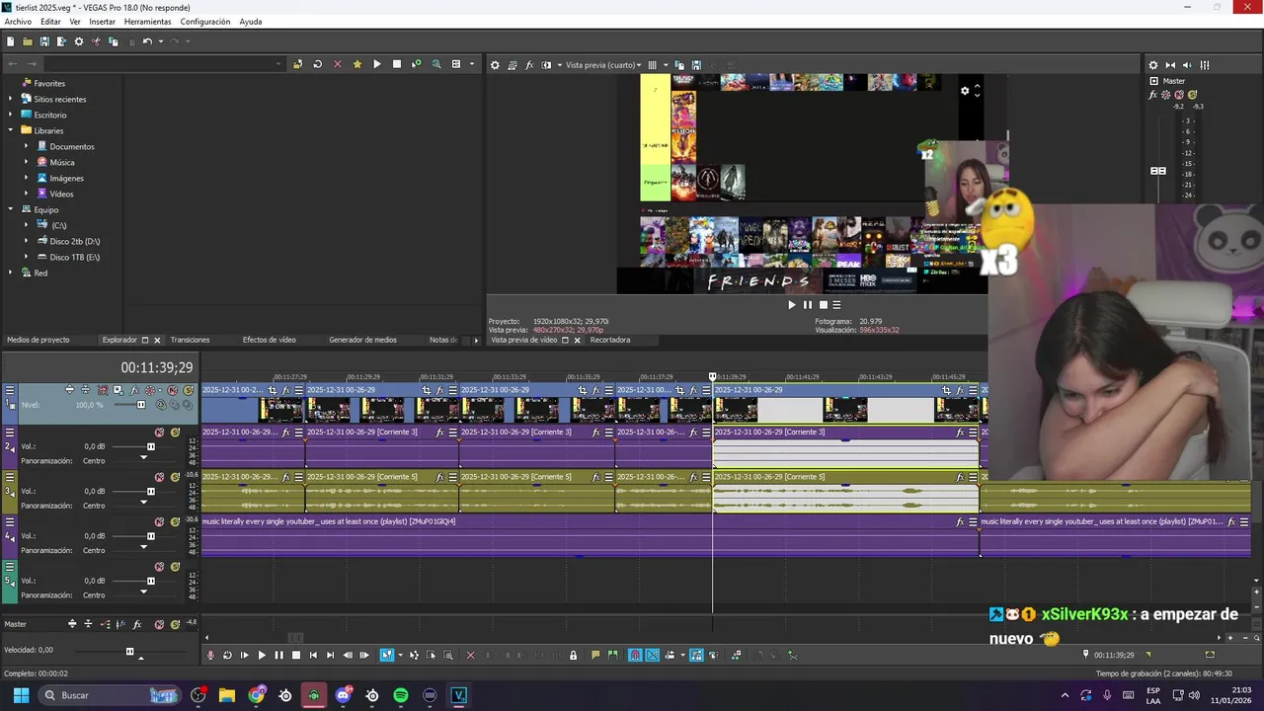
Task: Open master bus settings gear
Action: 1152,65
